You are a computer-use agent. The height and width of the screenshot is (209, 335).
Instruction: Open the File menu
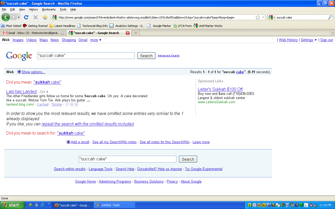(x=4, y=9)
